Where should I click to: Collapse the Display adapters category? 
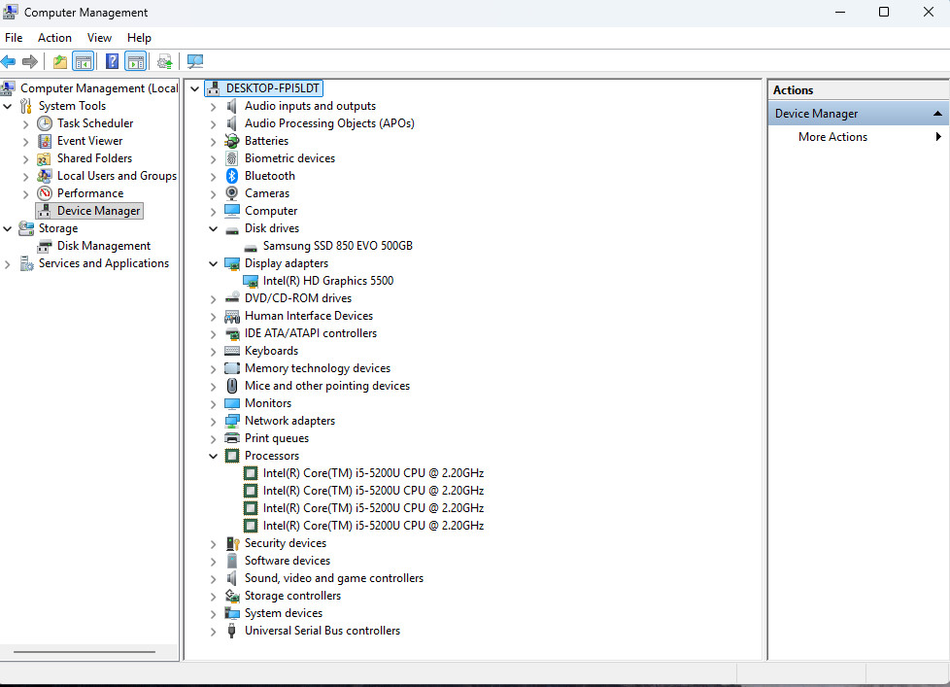214,264
